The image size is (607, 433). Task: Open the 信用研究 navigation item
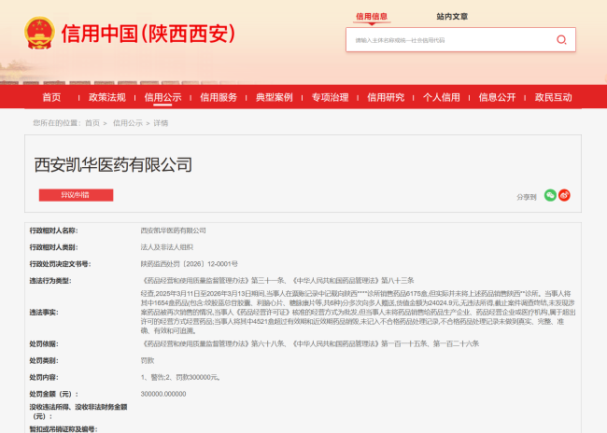tap(386, 97)
